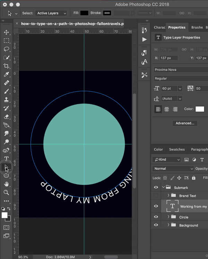The height and width of the screenshot is (259, 208).
Task: Open the text Color swatch
Action: pyautogui.click(x=200, y=109)
